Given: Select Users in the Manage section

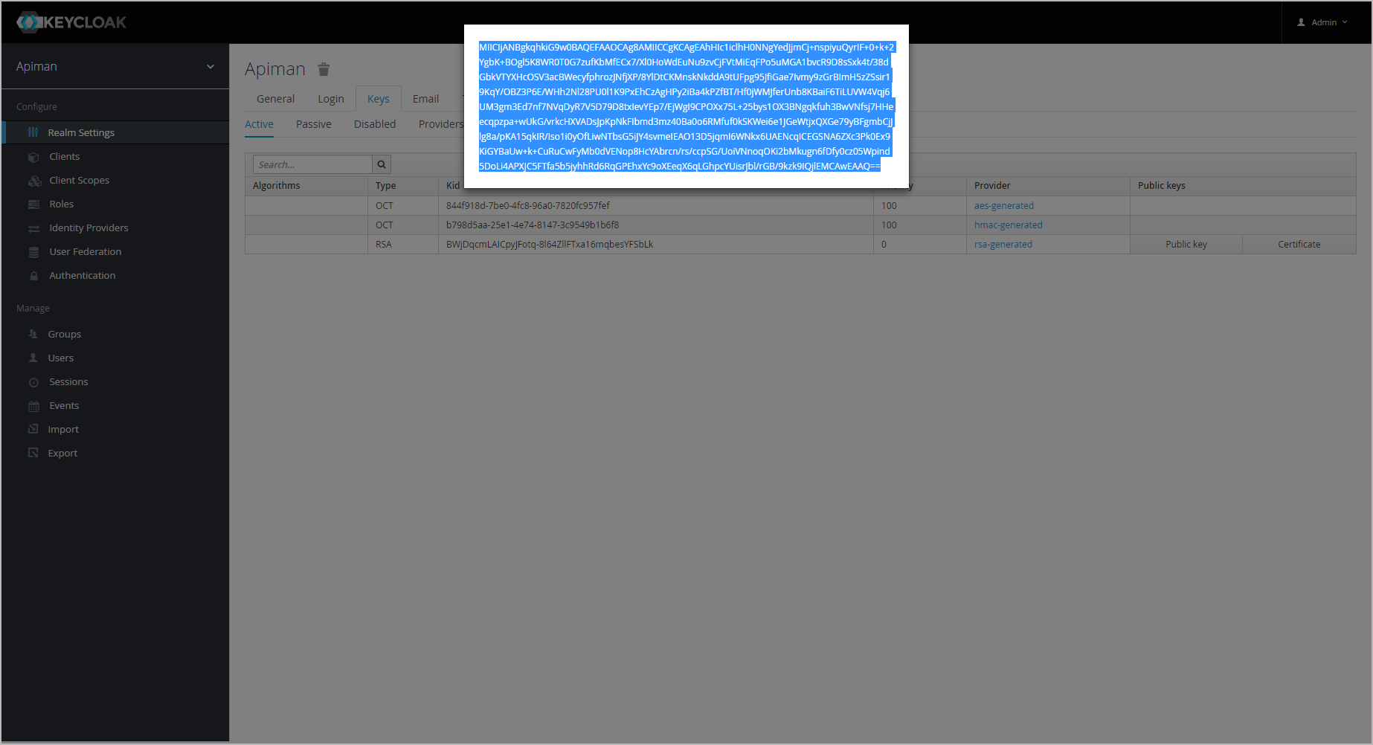Looking at the screenshot, I should coord(59,358).
